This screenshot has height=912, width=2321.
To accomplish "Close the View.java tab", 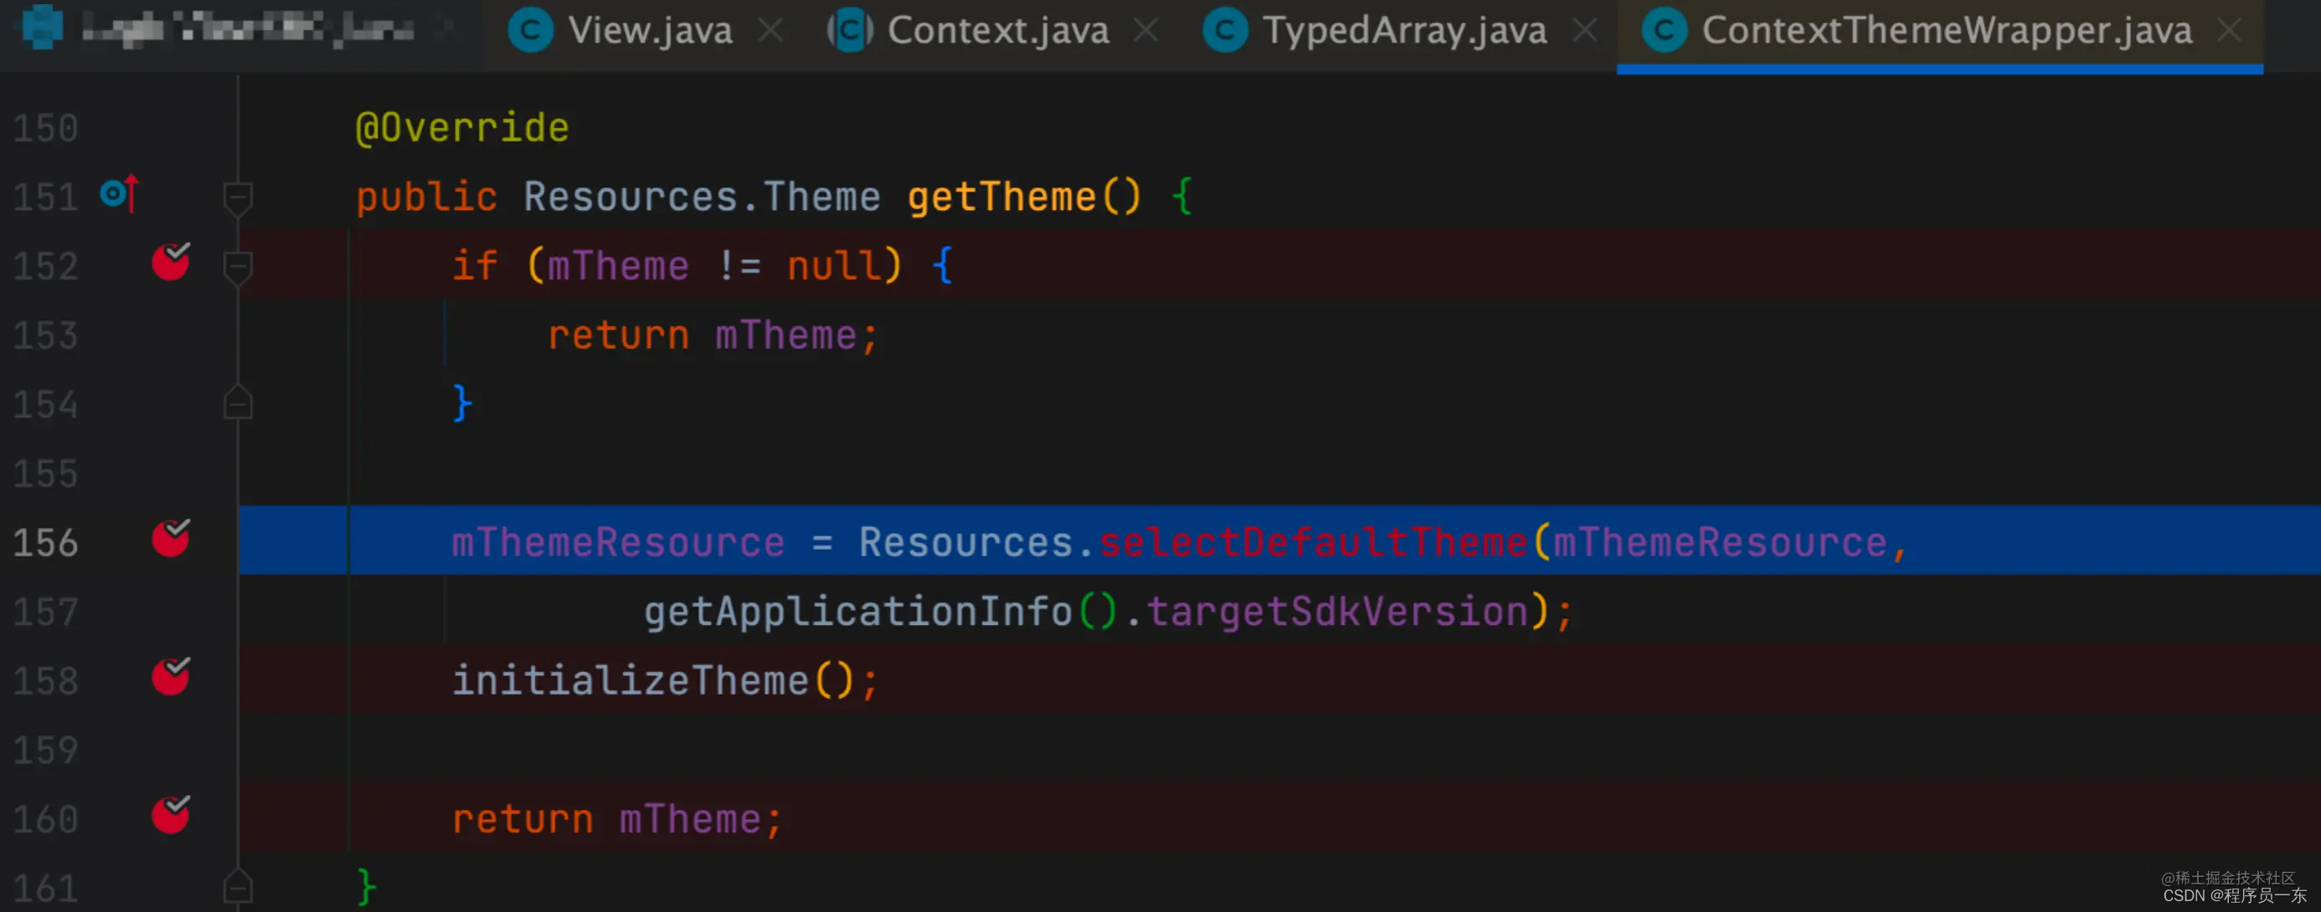I will (x=770, y=31).
